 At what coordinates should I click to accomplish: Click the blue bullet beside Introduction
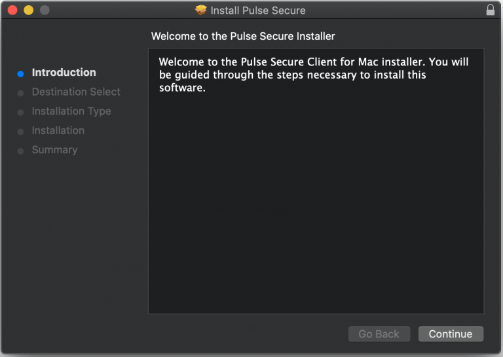click(21, 74)
